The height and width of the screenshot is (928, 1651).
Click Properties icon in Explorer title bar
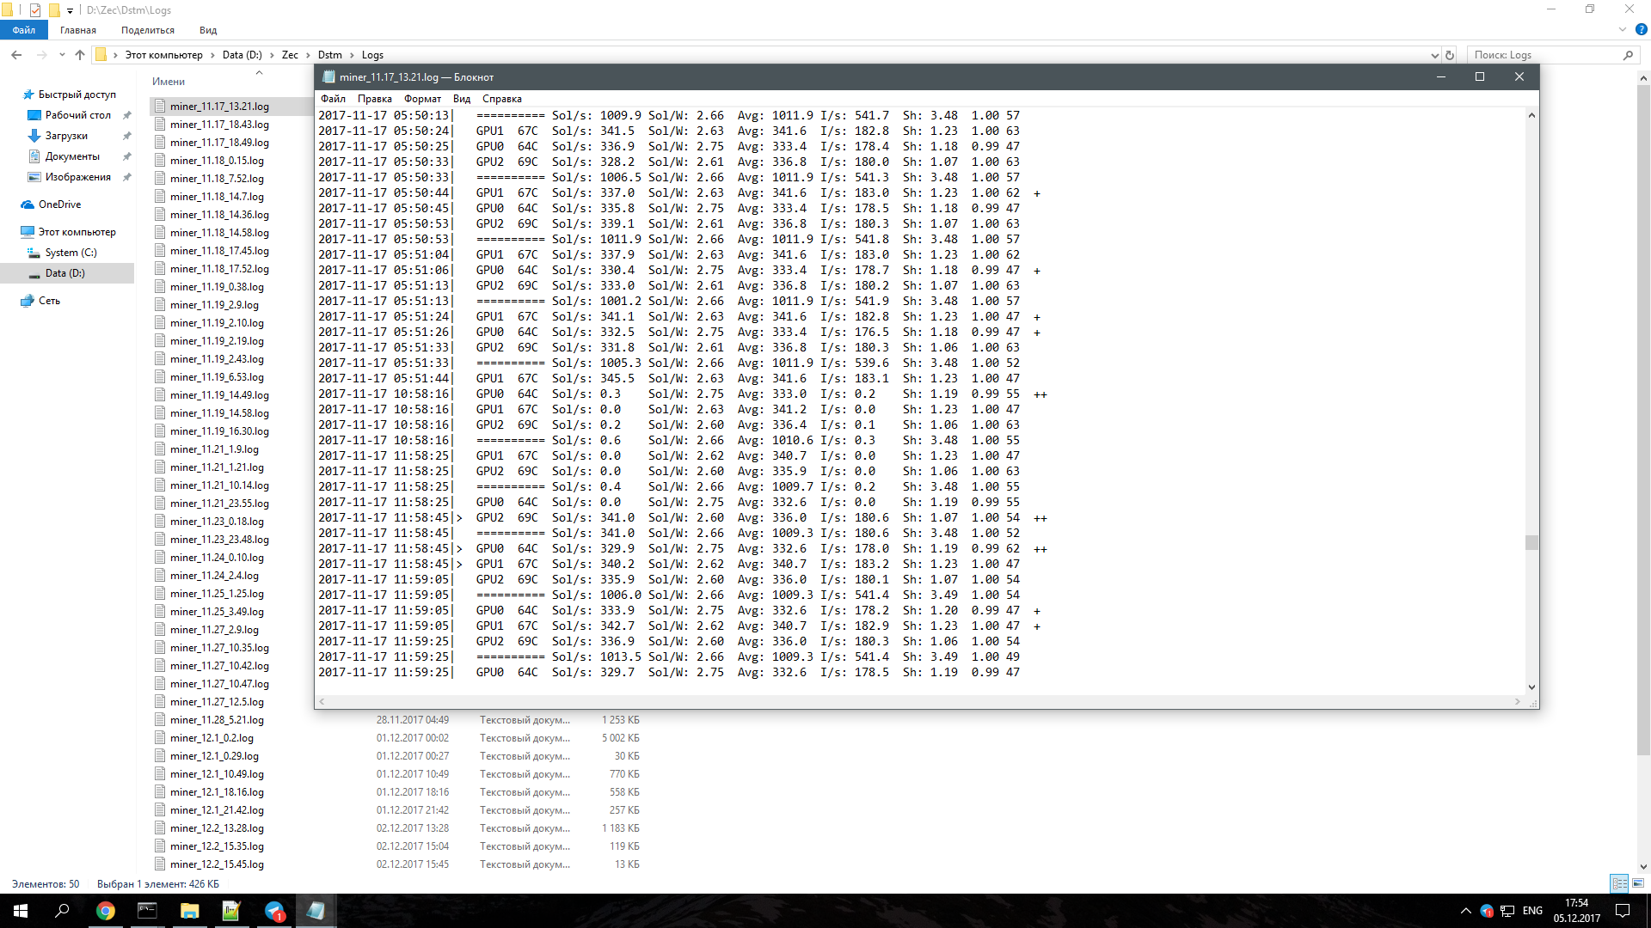click(35, 10)
